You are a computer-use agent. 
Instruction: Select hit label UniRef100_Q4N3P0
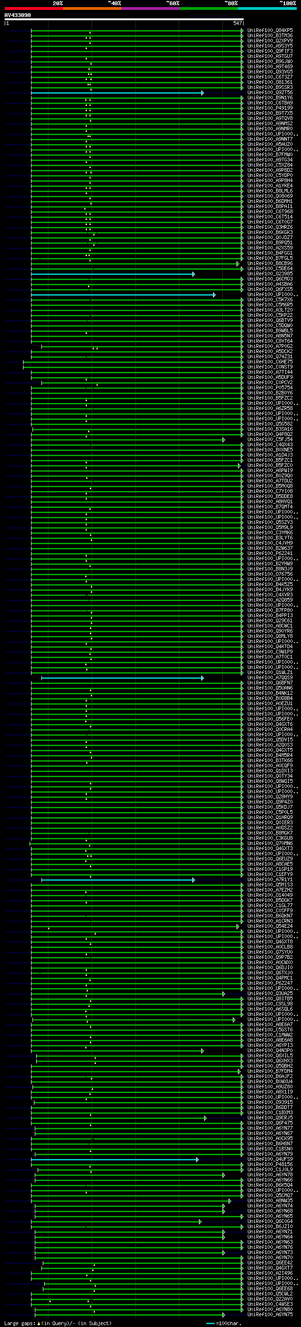[x=270, y=1051]
